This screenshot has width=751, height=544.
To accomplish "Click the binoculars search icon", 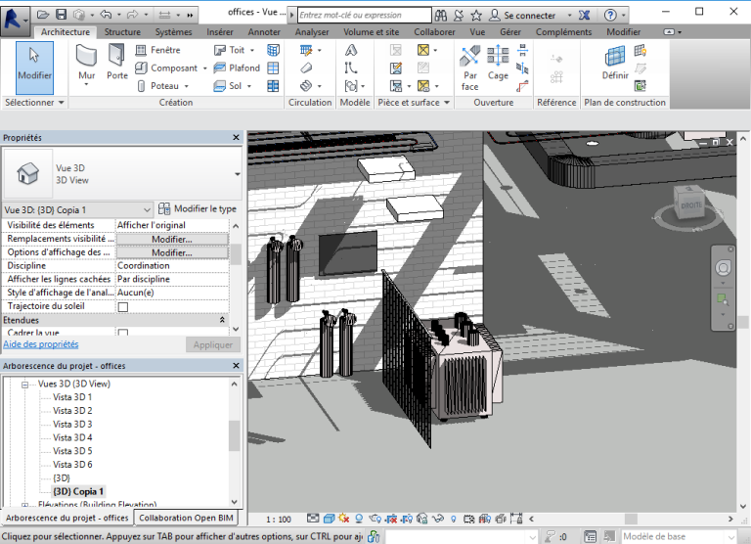I will (441, 16).
